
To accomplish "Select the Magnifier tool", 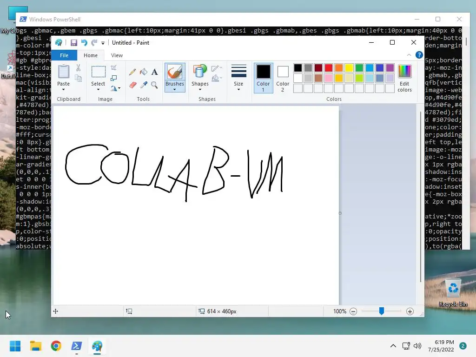I will coord(154,85).
